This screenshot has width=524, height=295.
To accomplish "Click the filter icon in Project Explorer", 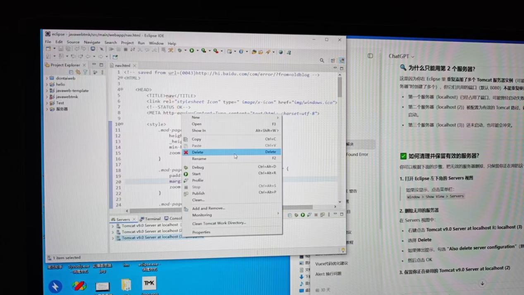I will pos(85,72).
